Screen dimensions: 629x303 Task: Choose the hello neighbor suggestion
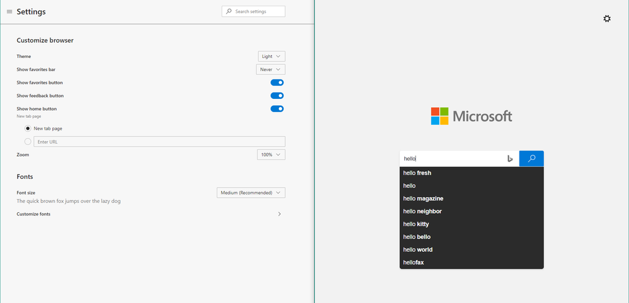coord(472,212)
